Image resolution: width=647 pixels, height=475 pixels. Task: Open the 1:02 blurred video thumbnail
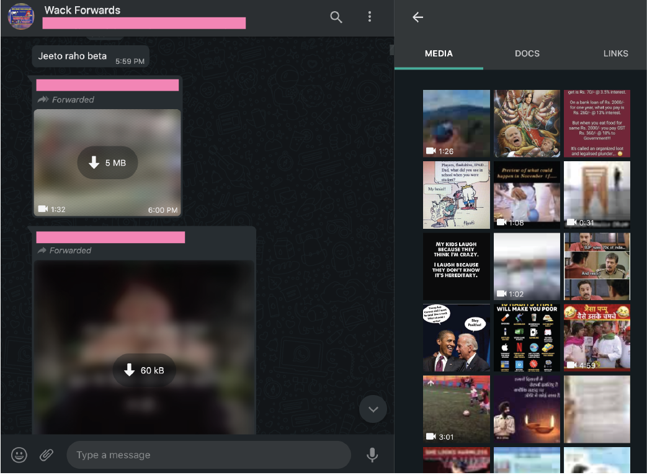(527, 267)
